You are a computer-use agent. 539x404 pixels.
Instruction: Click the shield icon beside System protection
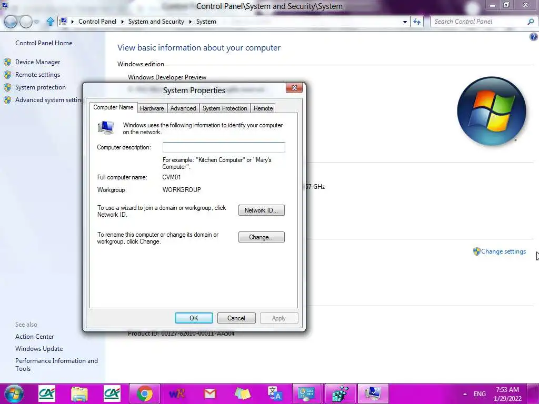point(7,87)
